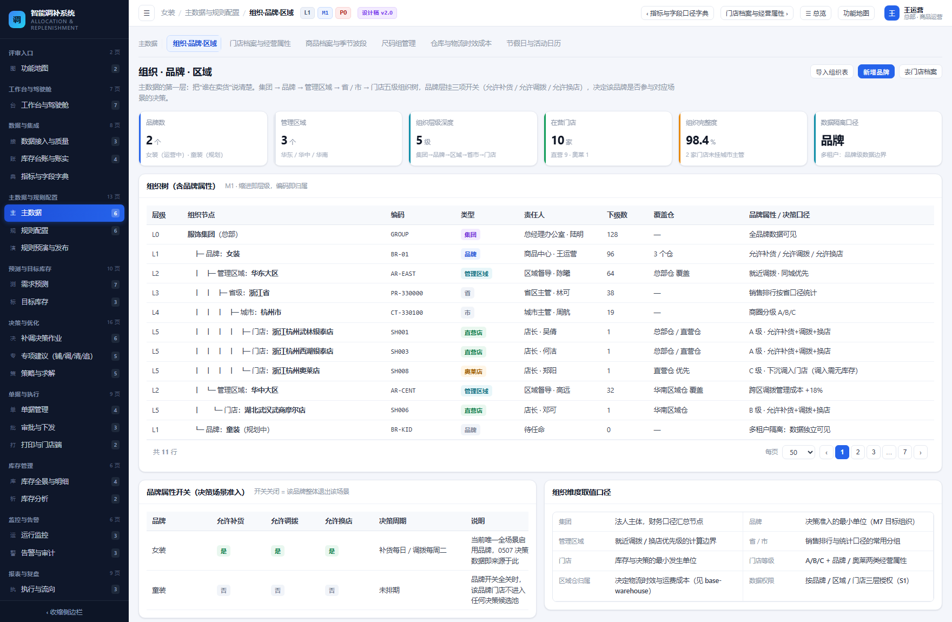
Task: Switch to 尺码组管理 tab
Action: tap(399, 43)
